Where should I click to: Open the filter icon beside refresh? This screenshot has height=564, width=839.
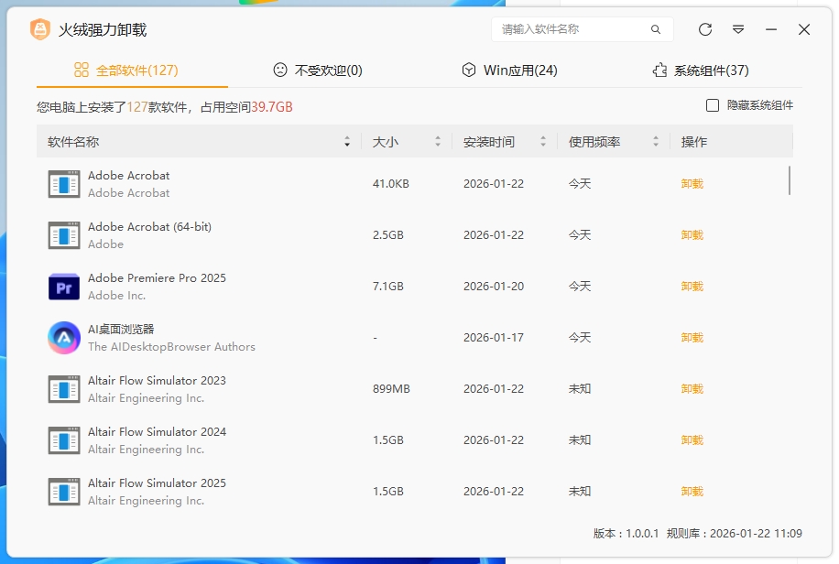(x=738, y=29)
